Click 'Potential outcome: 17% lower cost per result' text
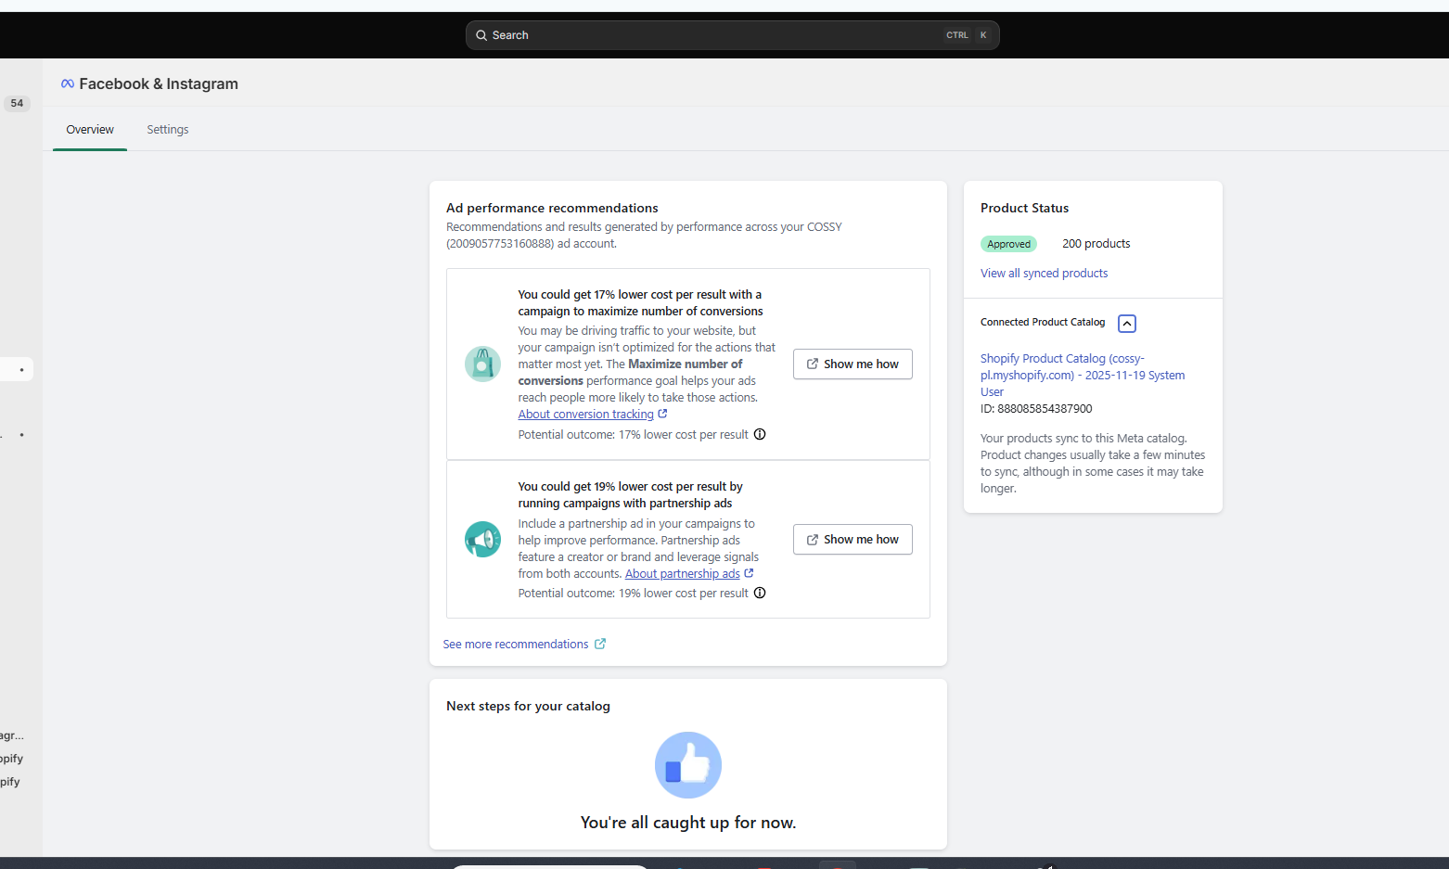The width and height of the screenshot is (1449, 869). [x=634, y=435]
